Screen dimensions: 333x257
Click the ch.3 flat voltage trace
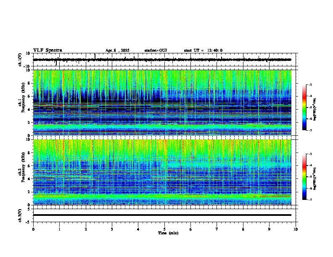pyautogui.click(x=162, y=215)
